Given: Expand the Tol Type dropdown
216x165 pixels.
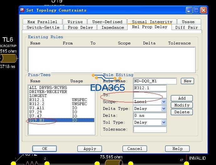Looking at the screenshot, I should click(x=164, y=122).
